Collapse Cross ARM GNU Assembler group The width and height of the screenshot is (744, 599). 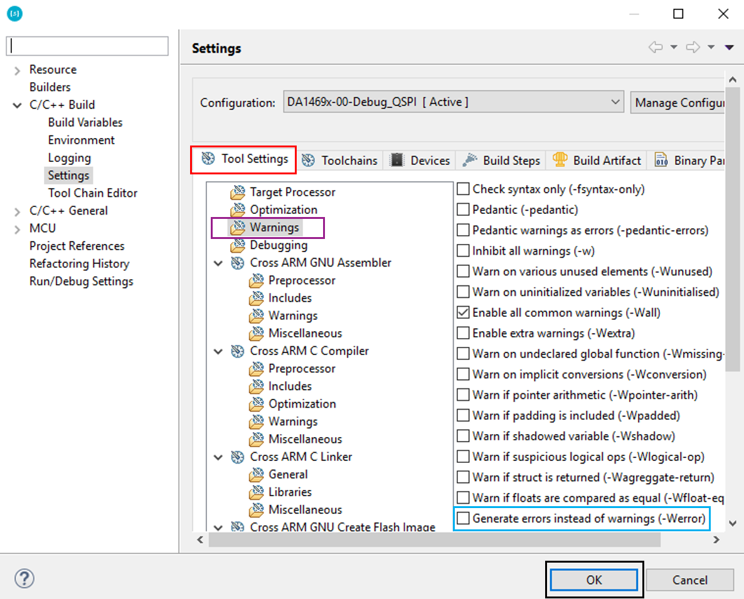(218, 263)
